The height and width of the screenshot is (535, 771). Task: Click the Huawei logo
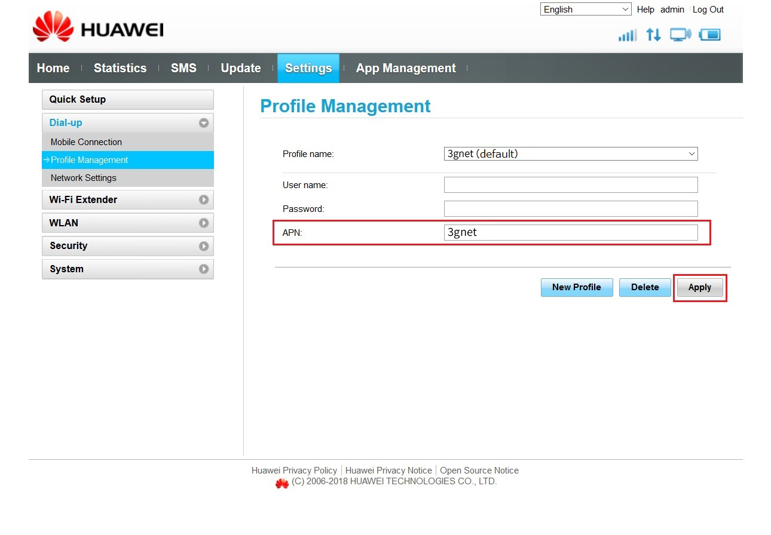pos(98,28)
